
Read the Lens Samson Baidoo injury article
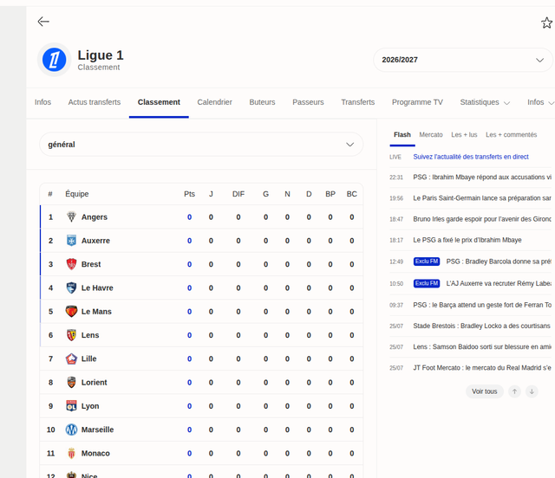(x=482, y=347)
